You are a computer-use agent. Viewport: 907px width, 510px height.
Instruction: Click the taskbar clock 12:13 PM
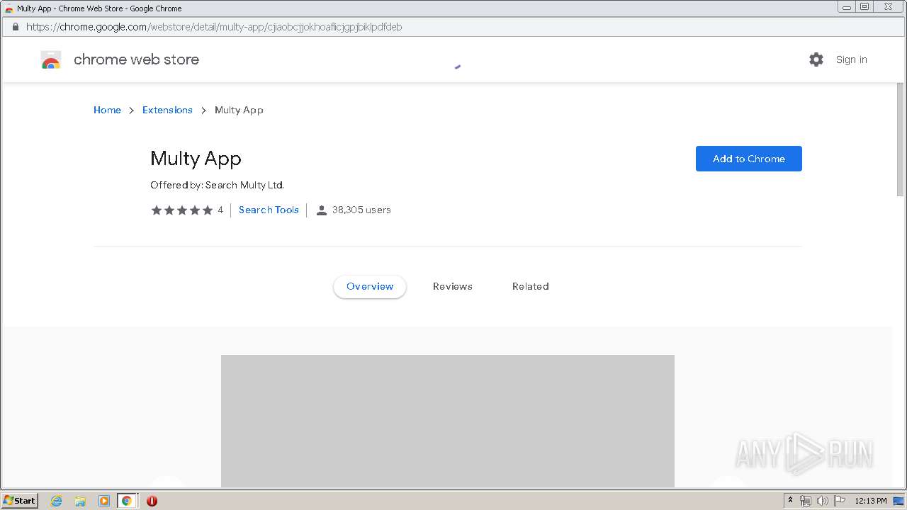(871, 501)
